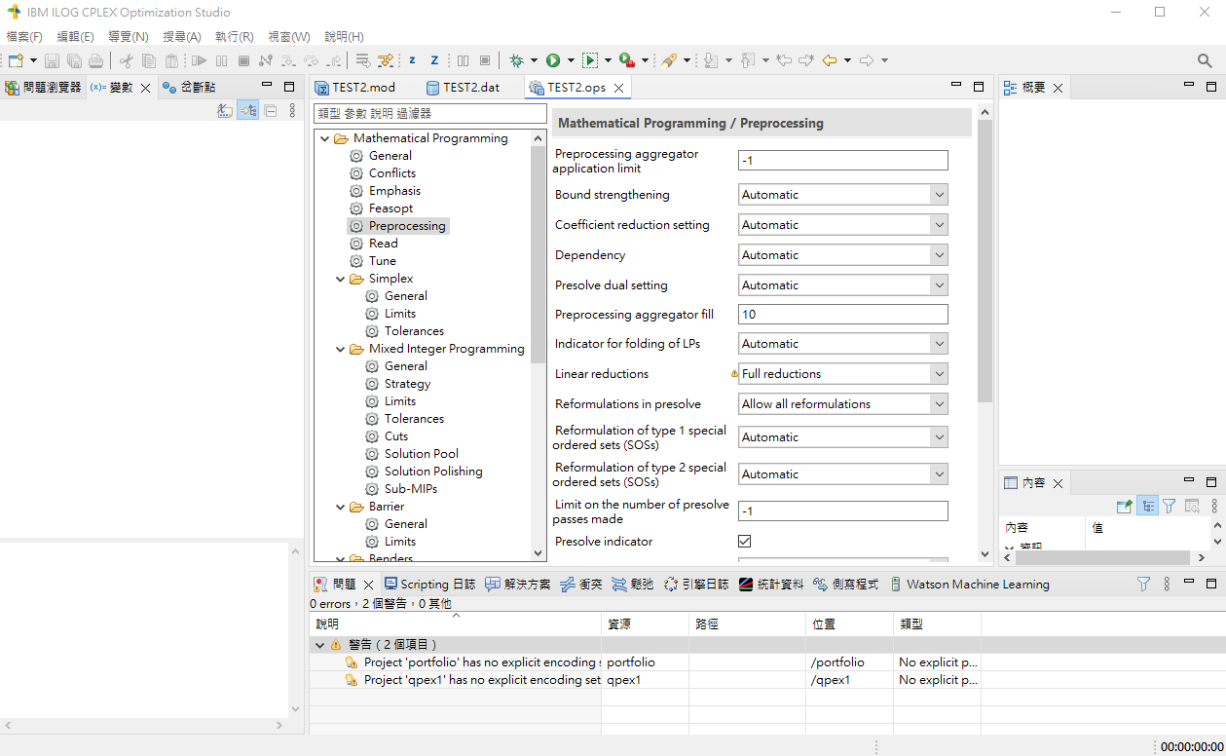
Task: Click the filter icon in 內容 panel
Action: click(1169, 507)
